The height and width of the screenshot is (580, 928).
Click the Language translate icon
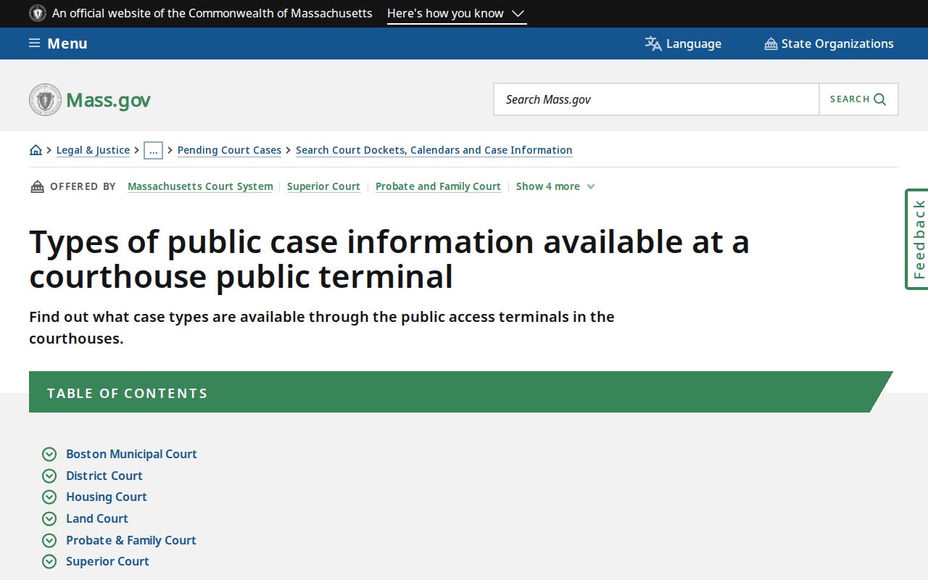tap(653, 43)
